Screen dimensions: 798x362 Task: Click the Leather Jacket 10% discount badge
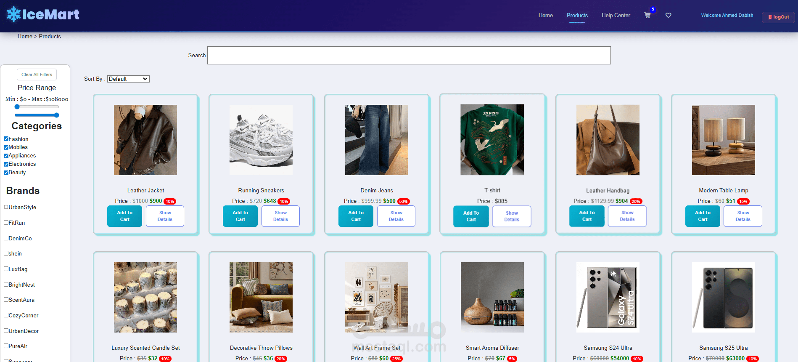coord(170,202)
